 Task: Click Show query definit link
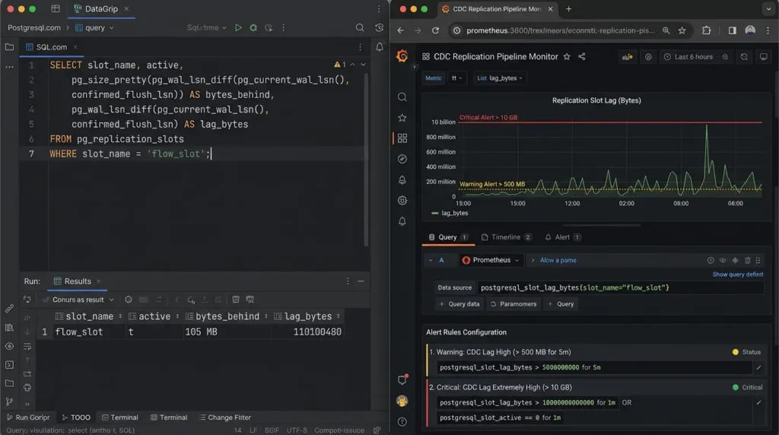point(737,274)
